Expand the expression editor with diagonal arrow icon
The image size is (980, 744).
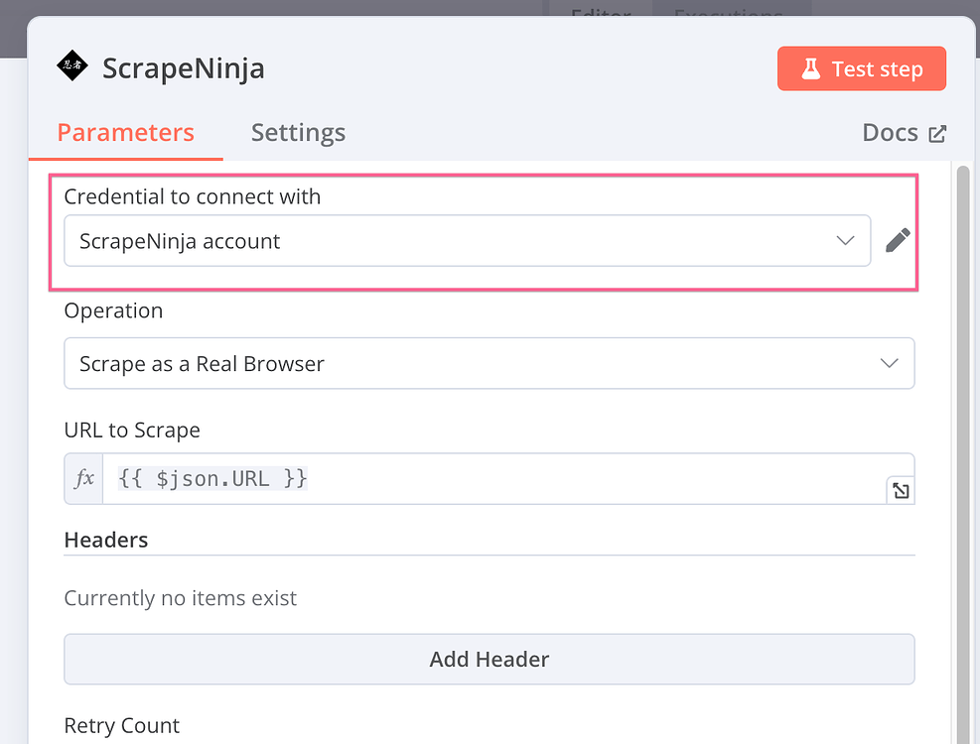click(x=900, y=490)
